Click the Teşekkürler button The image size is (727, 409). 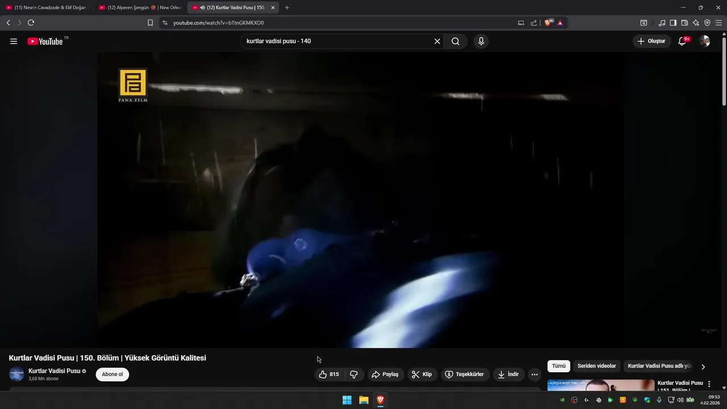point(465,374)
